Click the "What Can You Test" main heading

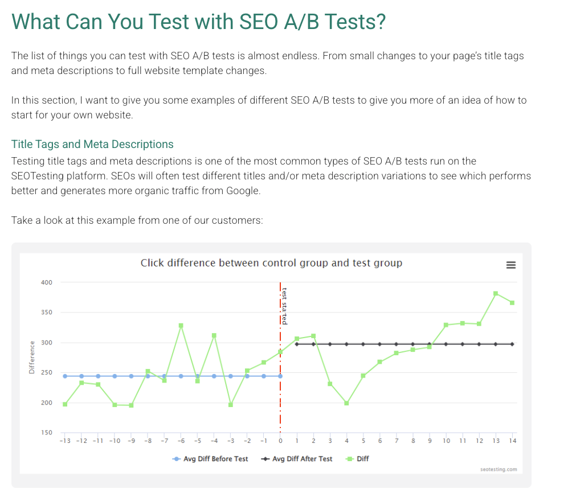coord(198,22)
